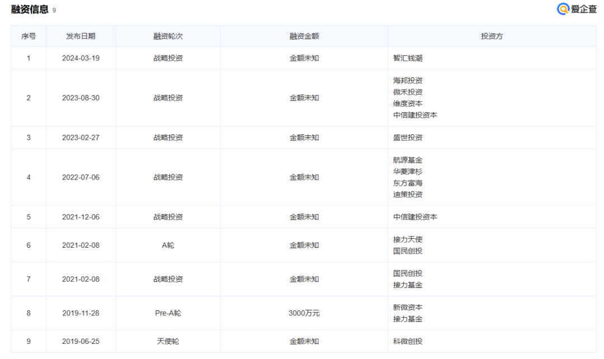This screenshot has width=604, height=359.
Task: Select the Pre-A轮 round cell
Action: pos(168,313)
